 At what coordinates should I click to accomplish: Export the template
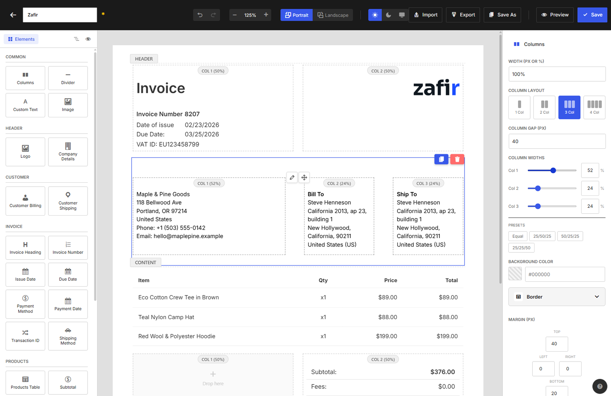[x=463, y=15]
